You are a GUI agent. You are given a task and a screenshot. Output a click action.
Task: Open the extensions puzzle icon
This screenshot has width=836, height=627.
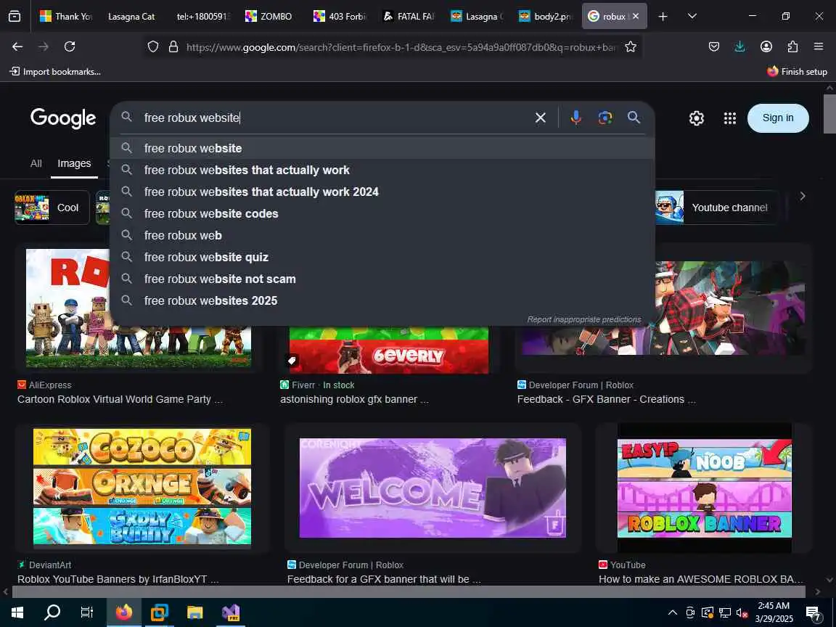point(792,47)
